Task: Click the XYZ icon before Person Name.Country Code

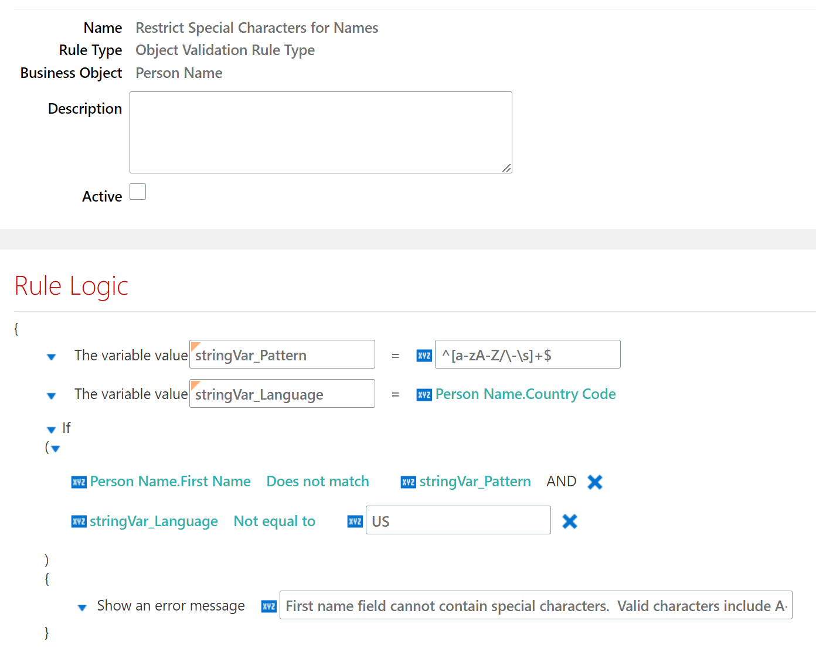Action: point(423,394)
